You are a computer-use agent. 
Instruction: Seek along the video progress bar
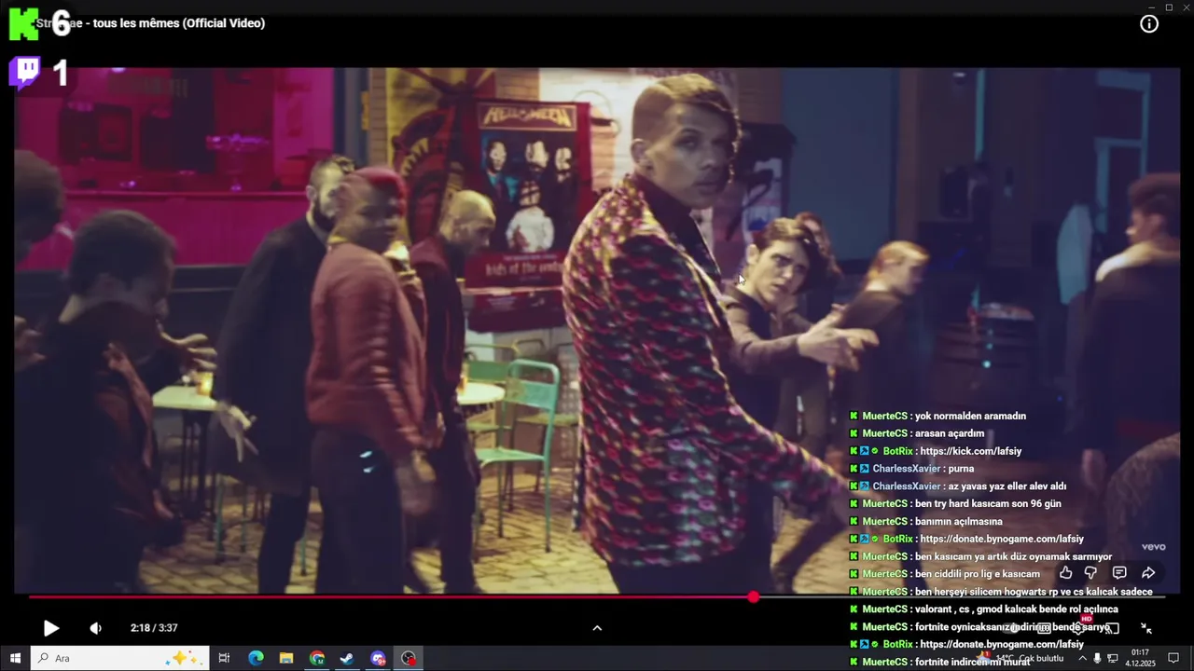597,596
